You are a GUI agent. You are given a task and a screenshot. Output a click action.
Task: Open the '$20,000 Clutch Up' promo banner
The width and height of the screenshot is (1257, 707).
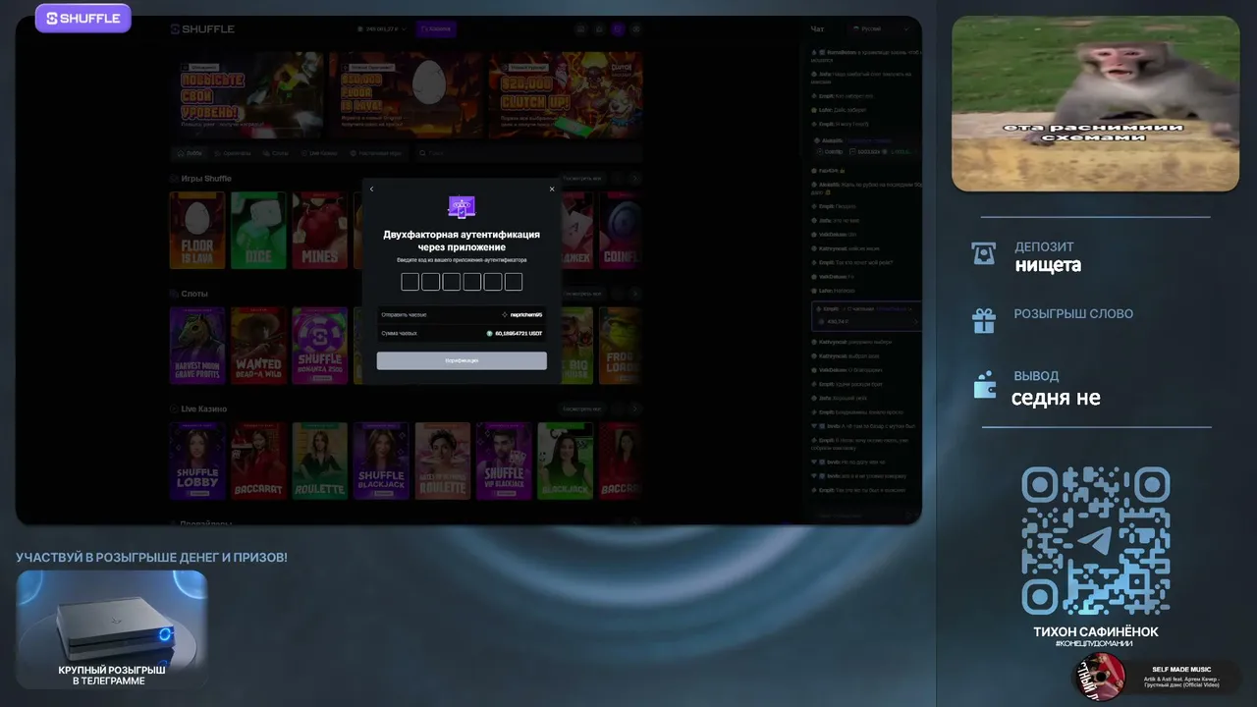click(x=567, y=93)
